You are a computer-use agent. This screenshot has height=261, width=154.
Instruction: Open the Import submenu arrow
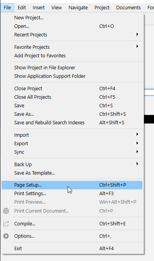[x=137, y=134]
